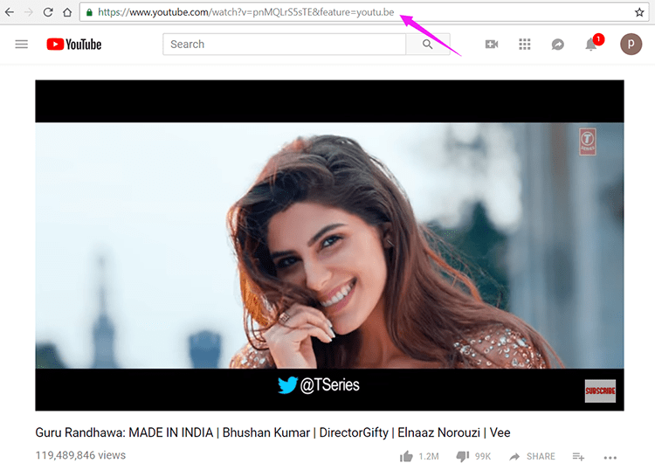This screenshot has height=470, width=655.
Task: Click the video player to toggle playback
Action: pos(329,245)
